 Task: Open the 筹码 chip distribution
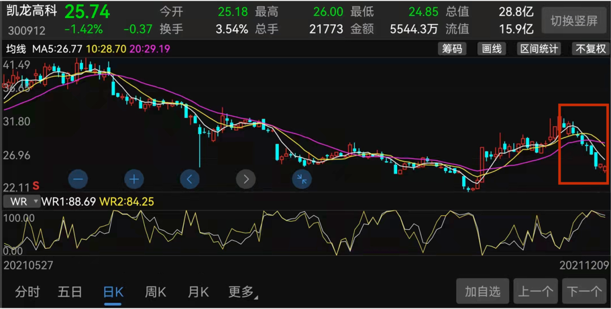tap(452, 49)
